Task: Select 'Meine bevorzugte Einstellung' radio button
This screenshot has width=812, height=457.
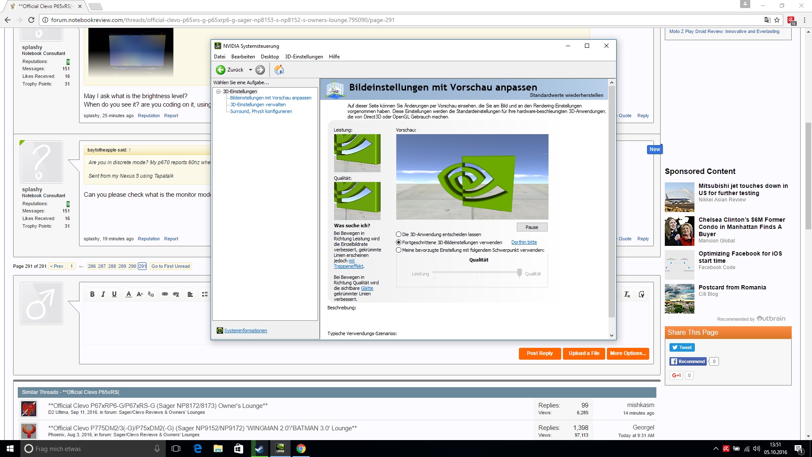Action: (x=399, y=250)
